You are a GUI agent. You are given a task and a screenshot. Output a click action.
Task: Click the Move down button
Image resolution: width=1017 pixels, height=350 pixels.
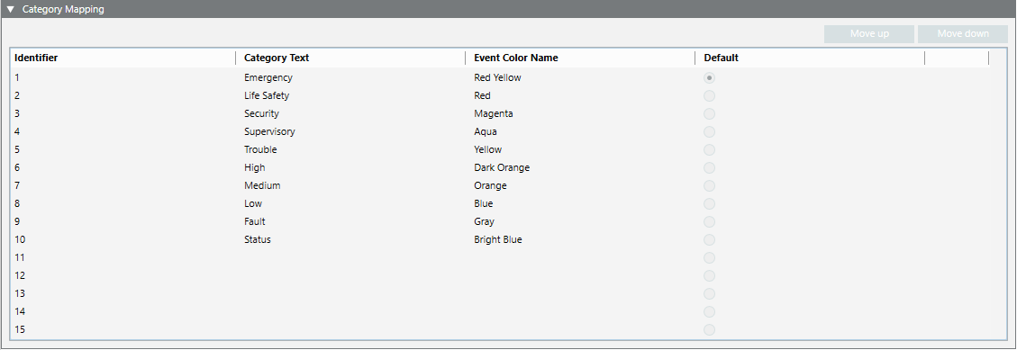tap(963, 33)
